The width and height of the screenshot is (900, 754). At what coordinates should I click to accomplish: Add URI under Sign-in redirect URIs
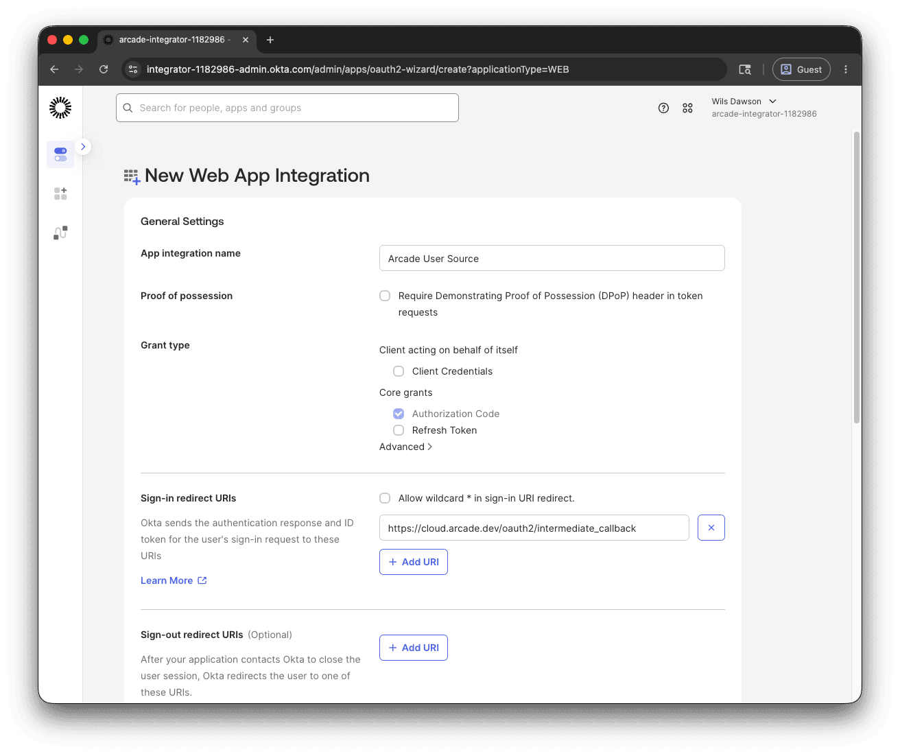[x=413, y=562]
